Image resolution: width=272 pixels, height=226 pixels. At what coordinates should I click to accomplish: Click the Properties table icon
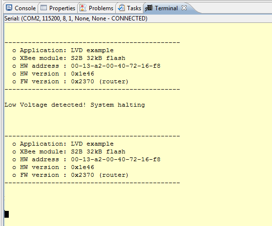(x=43, y=8)
